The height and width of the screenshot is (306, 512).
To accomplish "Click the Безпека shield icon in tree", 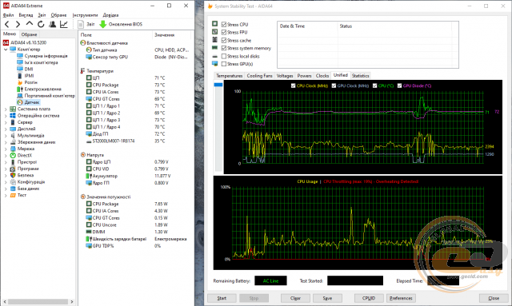I will click(x=13, y=175).
